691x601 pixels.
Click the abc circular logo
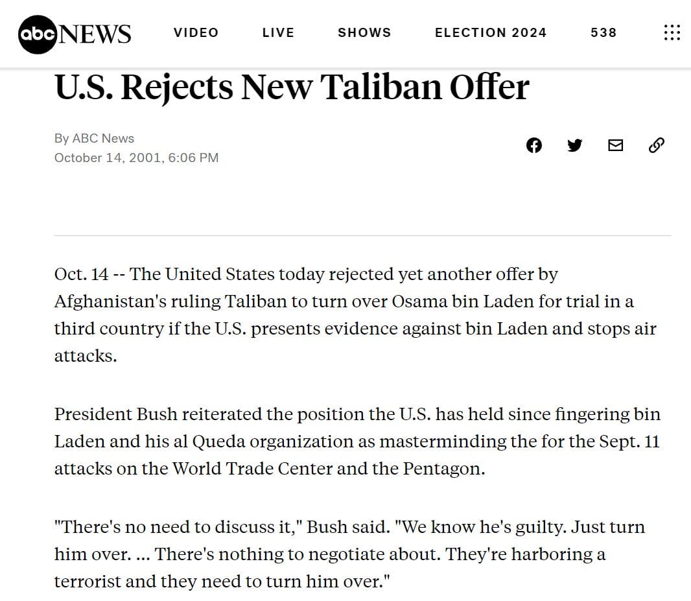pos(38,34)
